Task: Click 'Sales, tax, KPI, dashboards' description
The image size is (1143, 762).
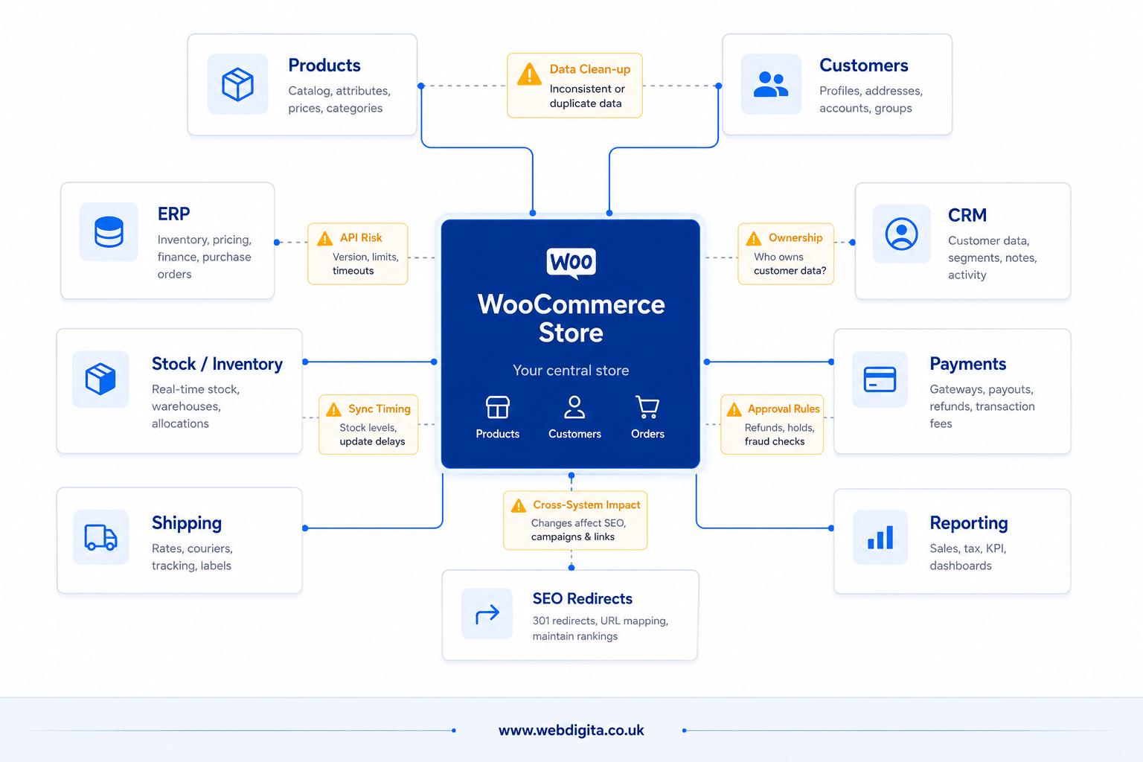Action: [967, 557]
